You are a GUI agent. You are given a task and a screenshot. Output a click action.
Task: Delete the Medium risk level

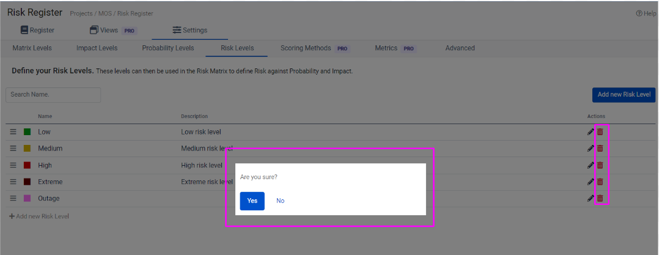coord(600,149)
